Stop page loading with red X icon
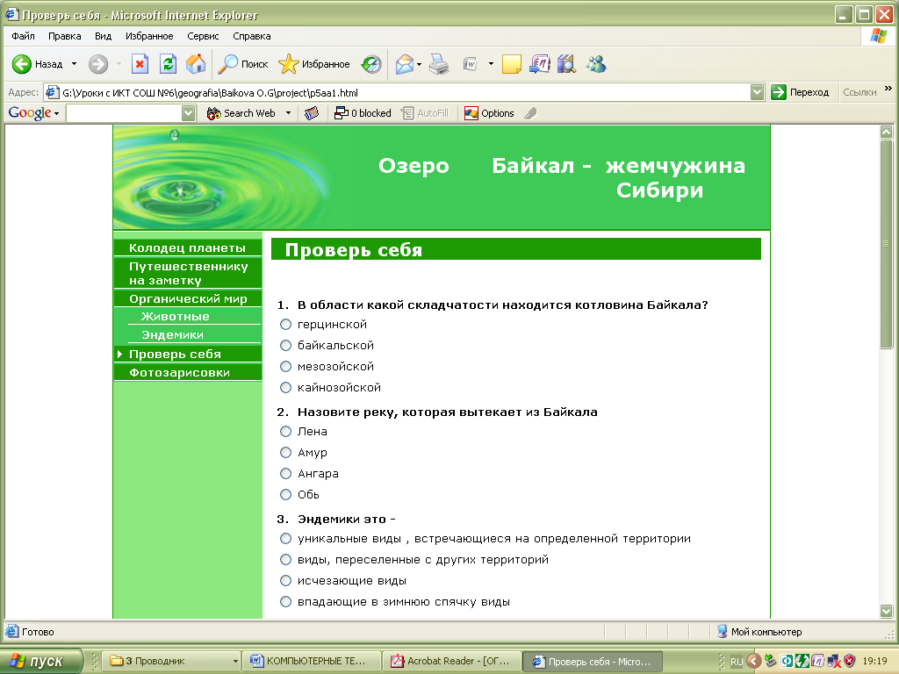This screenshot has width=899, height=674. coord(140,64)
